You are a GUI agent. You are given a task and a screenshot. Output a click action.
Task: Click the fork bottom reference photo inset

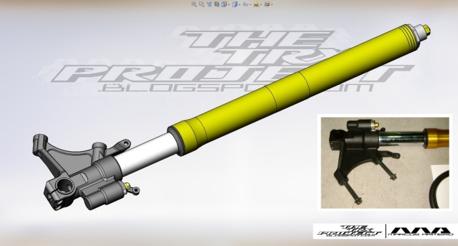[x=385, y=162]
